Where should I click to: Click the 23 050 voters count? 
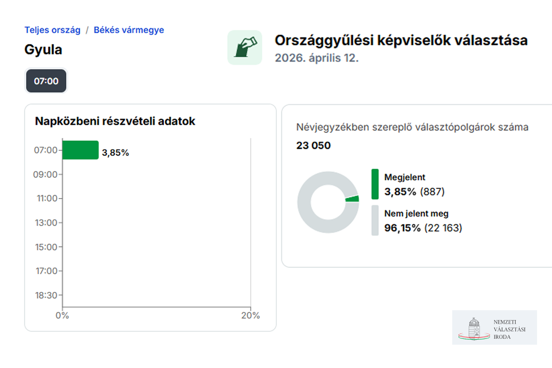(x=313, y=145)
